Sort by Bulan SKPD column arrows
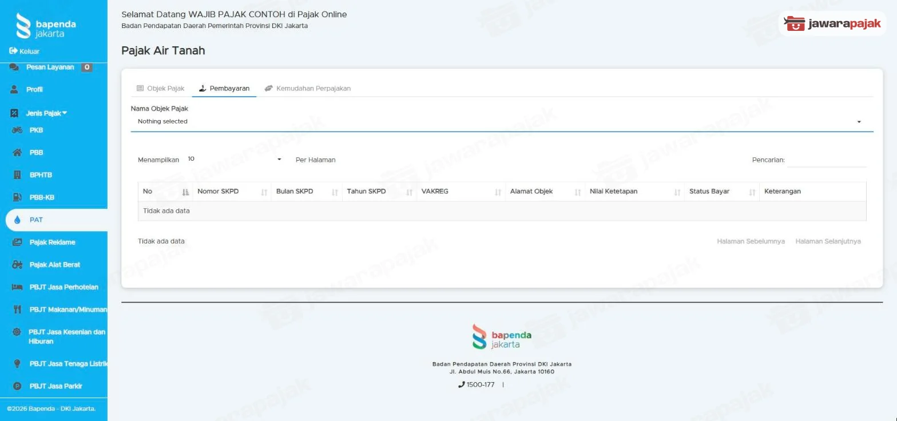Viewport: 897px width, 421px height. (x=335, y=192)
